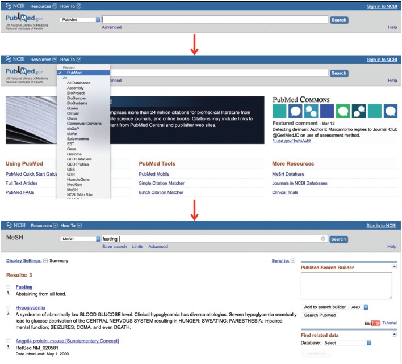The image size is (402, 364).
Task: Open the YouTube Tutorial icon
Action: coord(372,323)
